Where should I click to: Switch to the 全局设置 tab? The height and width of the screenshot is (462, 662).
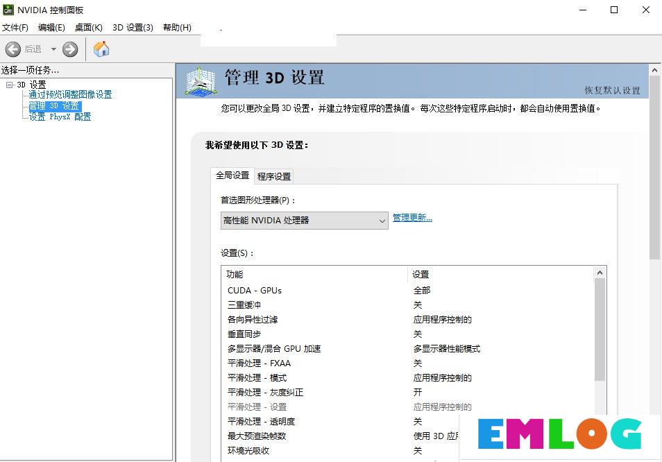point(232,176)
